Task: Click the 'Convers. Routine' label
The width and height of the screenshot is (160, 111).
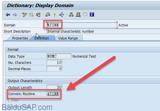Action: click(x=21, y=94)
